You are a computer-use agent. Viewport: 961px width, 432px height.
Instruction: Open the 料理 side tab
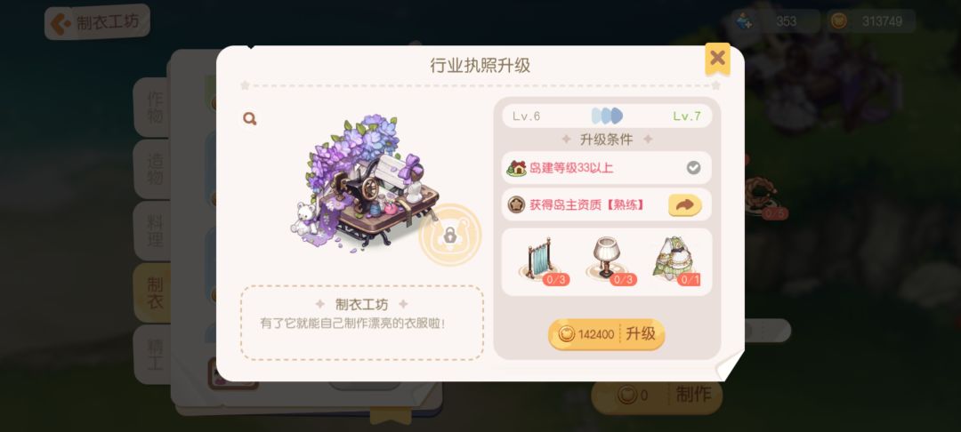click(x=153, y=231)
